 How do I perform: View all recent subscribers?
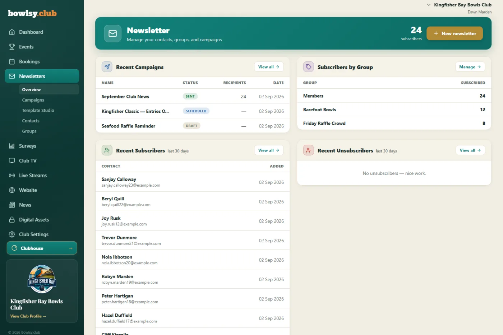tap(269, 150)
